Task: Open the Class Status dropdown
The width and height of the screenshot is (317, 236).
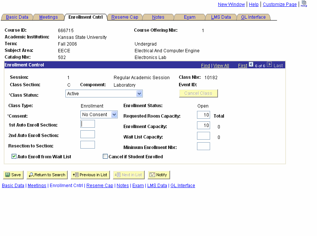Action: click(104, 93)
